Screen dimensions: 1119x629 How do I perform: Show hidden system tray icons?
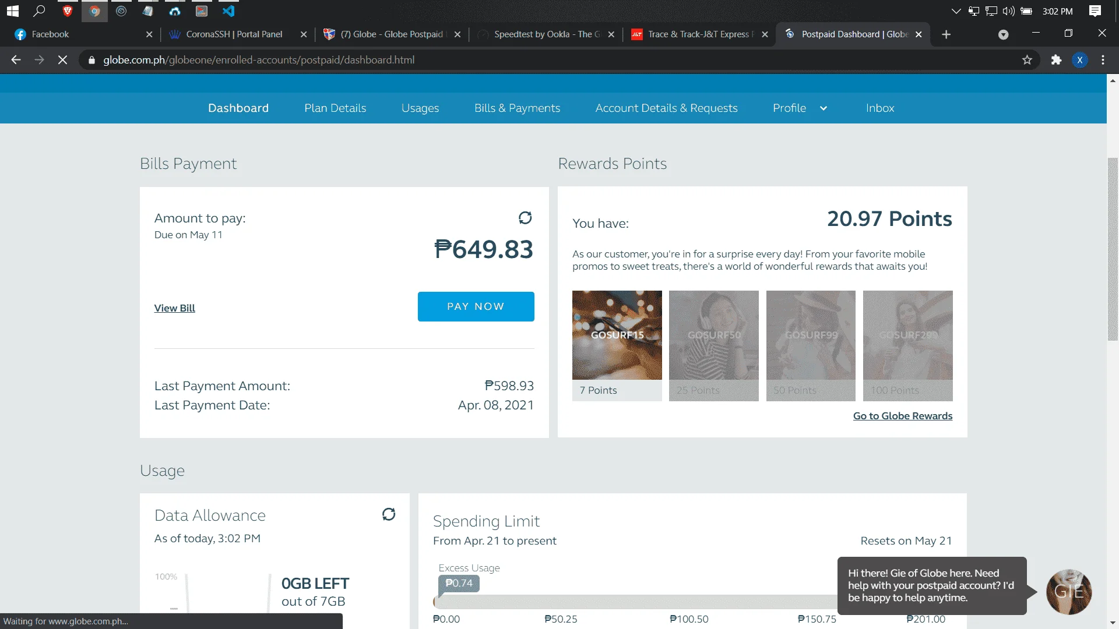[x=956, y=11]
